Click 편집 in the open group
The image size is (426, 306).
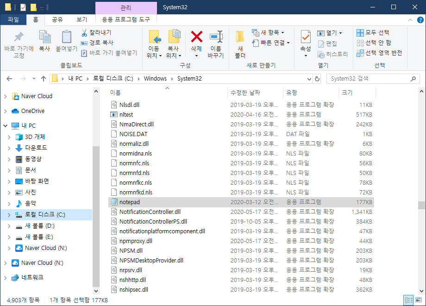coord(327,44)
